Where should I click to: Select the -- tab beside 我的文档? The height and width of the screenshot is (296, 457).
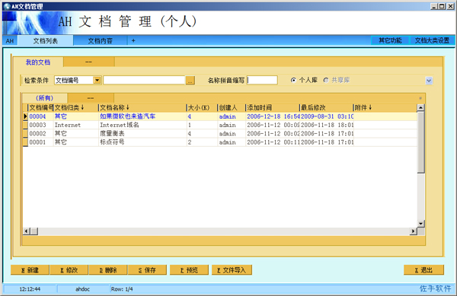pos(88,62)
